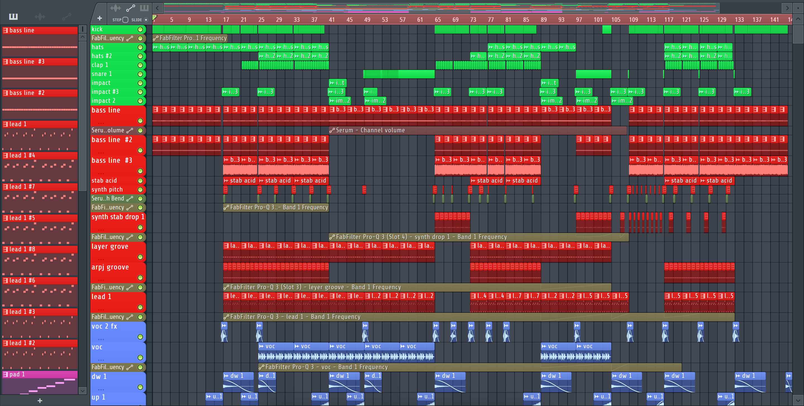Click the pattern icon beside lead 1 #4
This screenshot has width=804, height=406.
click(x=5, y=156)
